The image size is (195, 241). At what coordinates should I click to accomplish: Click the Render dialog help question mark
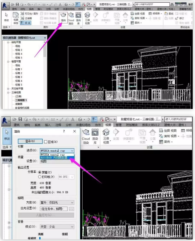(64, 131)
